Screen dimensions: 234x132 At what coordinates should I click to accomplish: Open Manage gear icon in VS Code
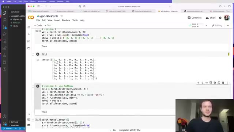4,123
